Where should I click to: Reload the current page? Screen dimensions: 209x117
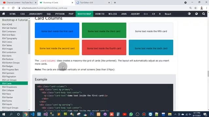(x=13, y=8)
